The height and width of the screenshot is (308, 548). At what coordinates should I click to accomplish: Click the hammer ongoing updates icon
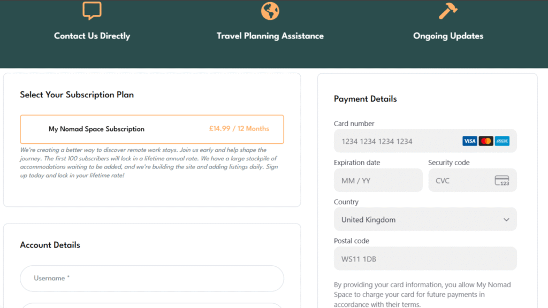448,10
